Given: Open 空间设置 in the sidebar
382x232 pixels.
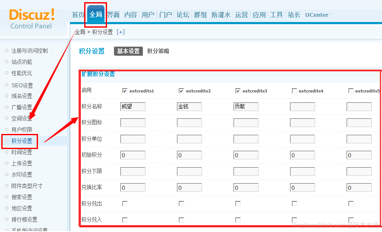Looking at the screenshot, I should (x=22, y=118).
